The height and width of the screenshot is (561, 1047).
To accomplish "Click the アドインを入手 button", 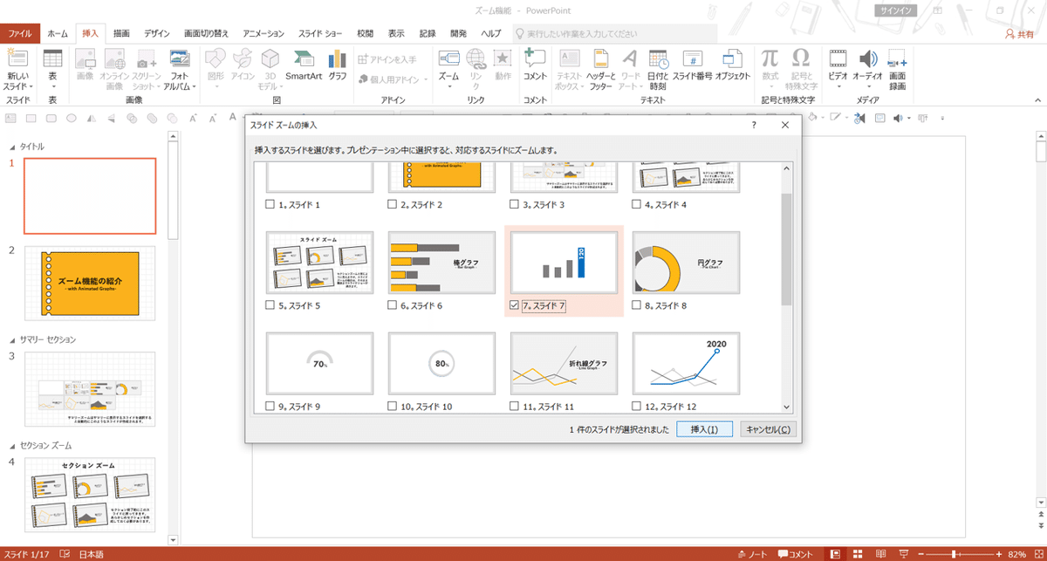I will [x=387, y=59].
